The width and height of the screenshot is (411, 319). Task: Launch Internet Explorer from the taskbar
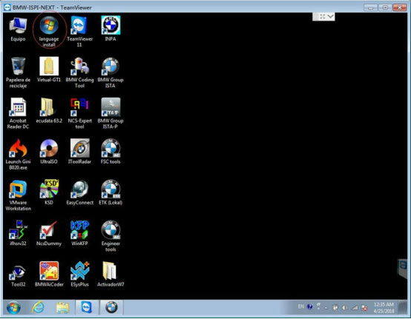[39, 307]
